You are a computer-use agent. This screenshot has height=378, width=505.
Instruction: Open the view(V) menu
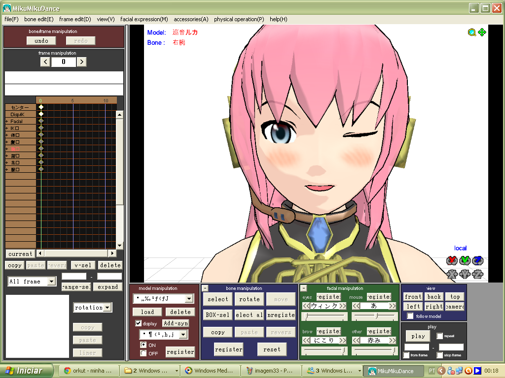coord(106,19)
